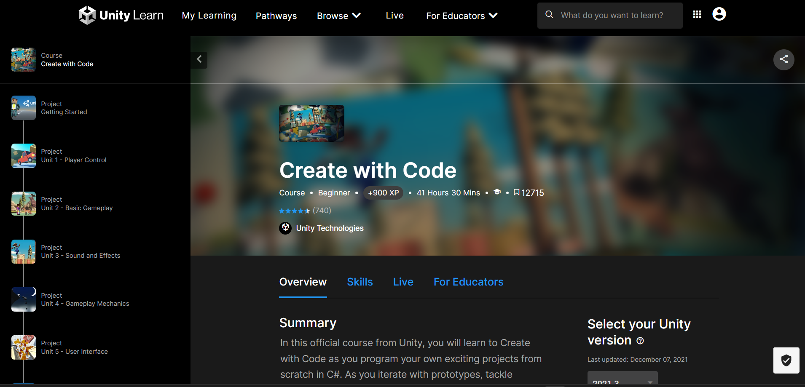Click the Getting Started project thumbnail
Image resolution: width=805 pixels, height=387 pixels.
coord(24,108)
